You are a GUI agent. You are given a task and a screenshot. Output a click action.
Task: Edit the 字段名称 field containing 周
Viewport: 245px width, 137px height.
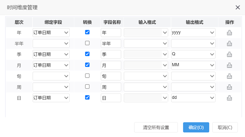(111, 87)
